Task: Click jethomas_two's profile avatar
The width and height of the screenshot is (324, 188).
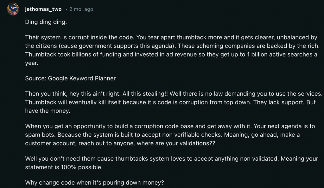Action: [13, 9]
